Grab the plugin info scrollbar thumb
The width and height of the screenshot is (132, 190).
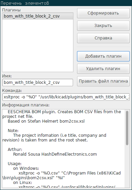tap(127, 128)
